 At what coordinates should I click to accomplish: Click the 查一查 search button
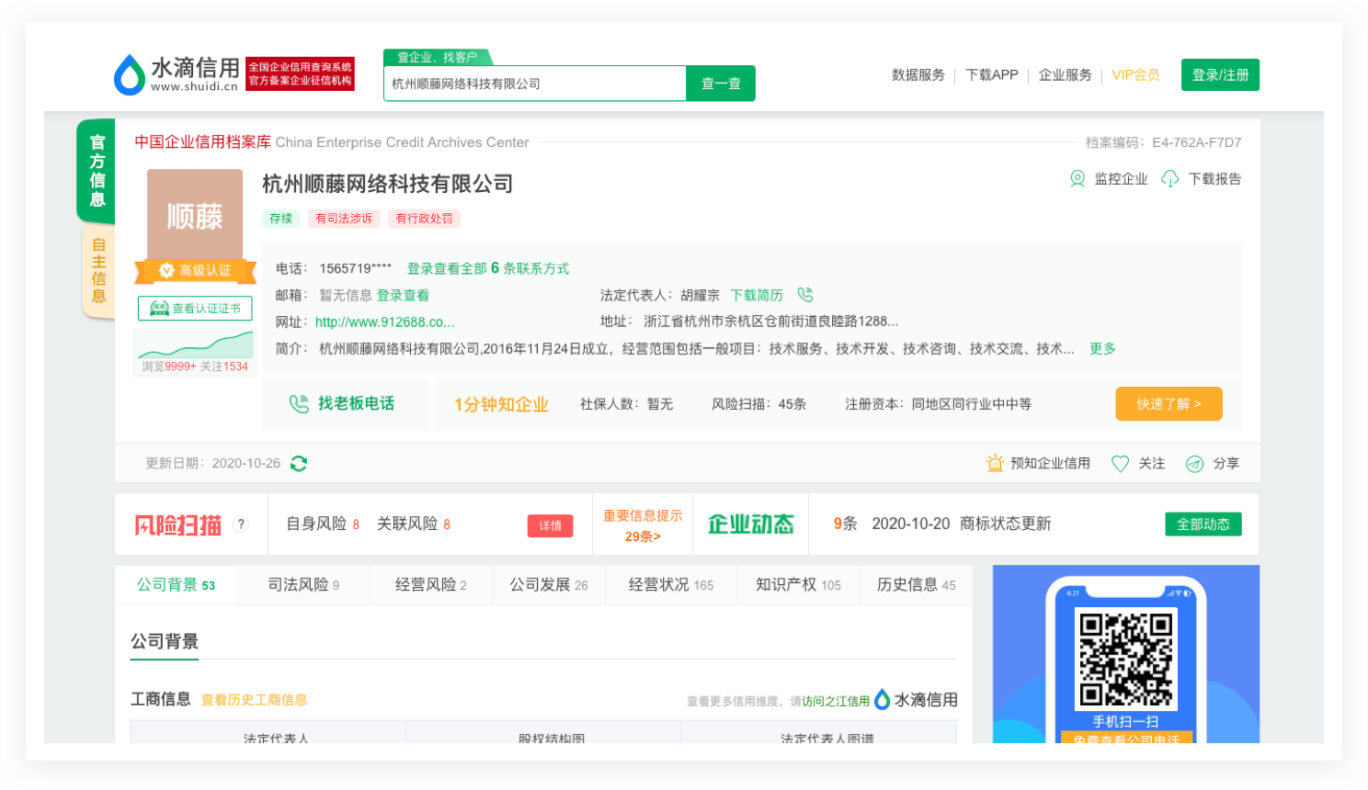tap(721, 84)
